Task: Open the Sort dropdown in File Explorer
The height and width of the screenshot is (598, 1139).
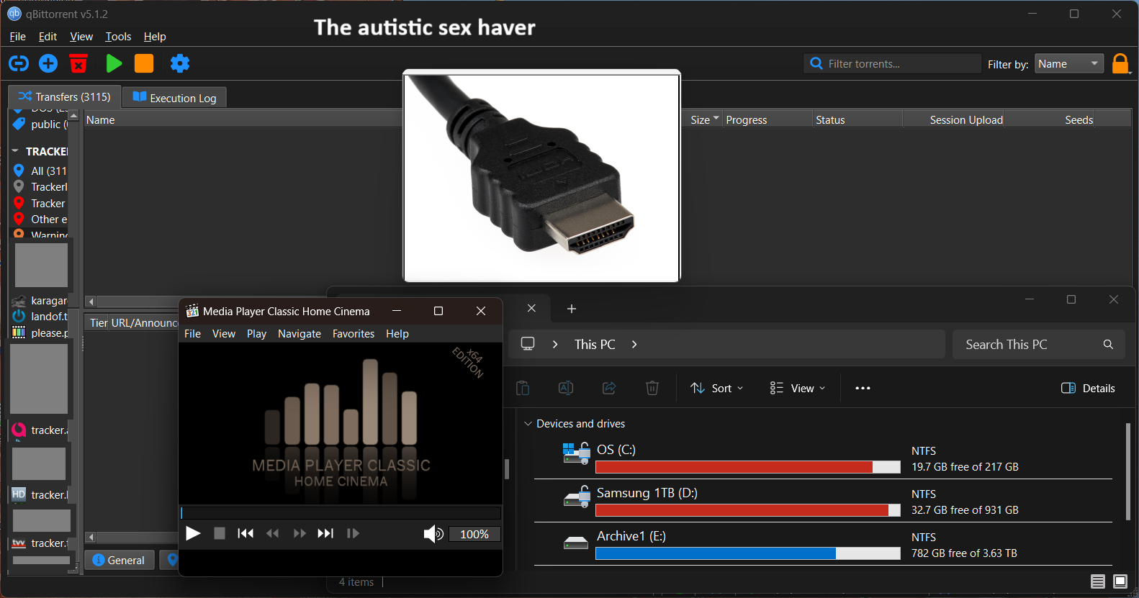Action: 717,388
